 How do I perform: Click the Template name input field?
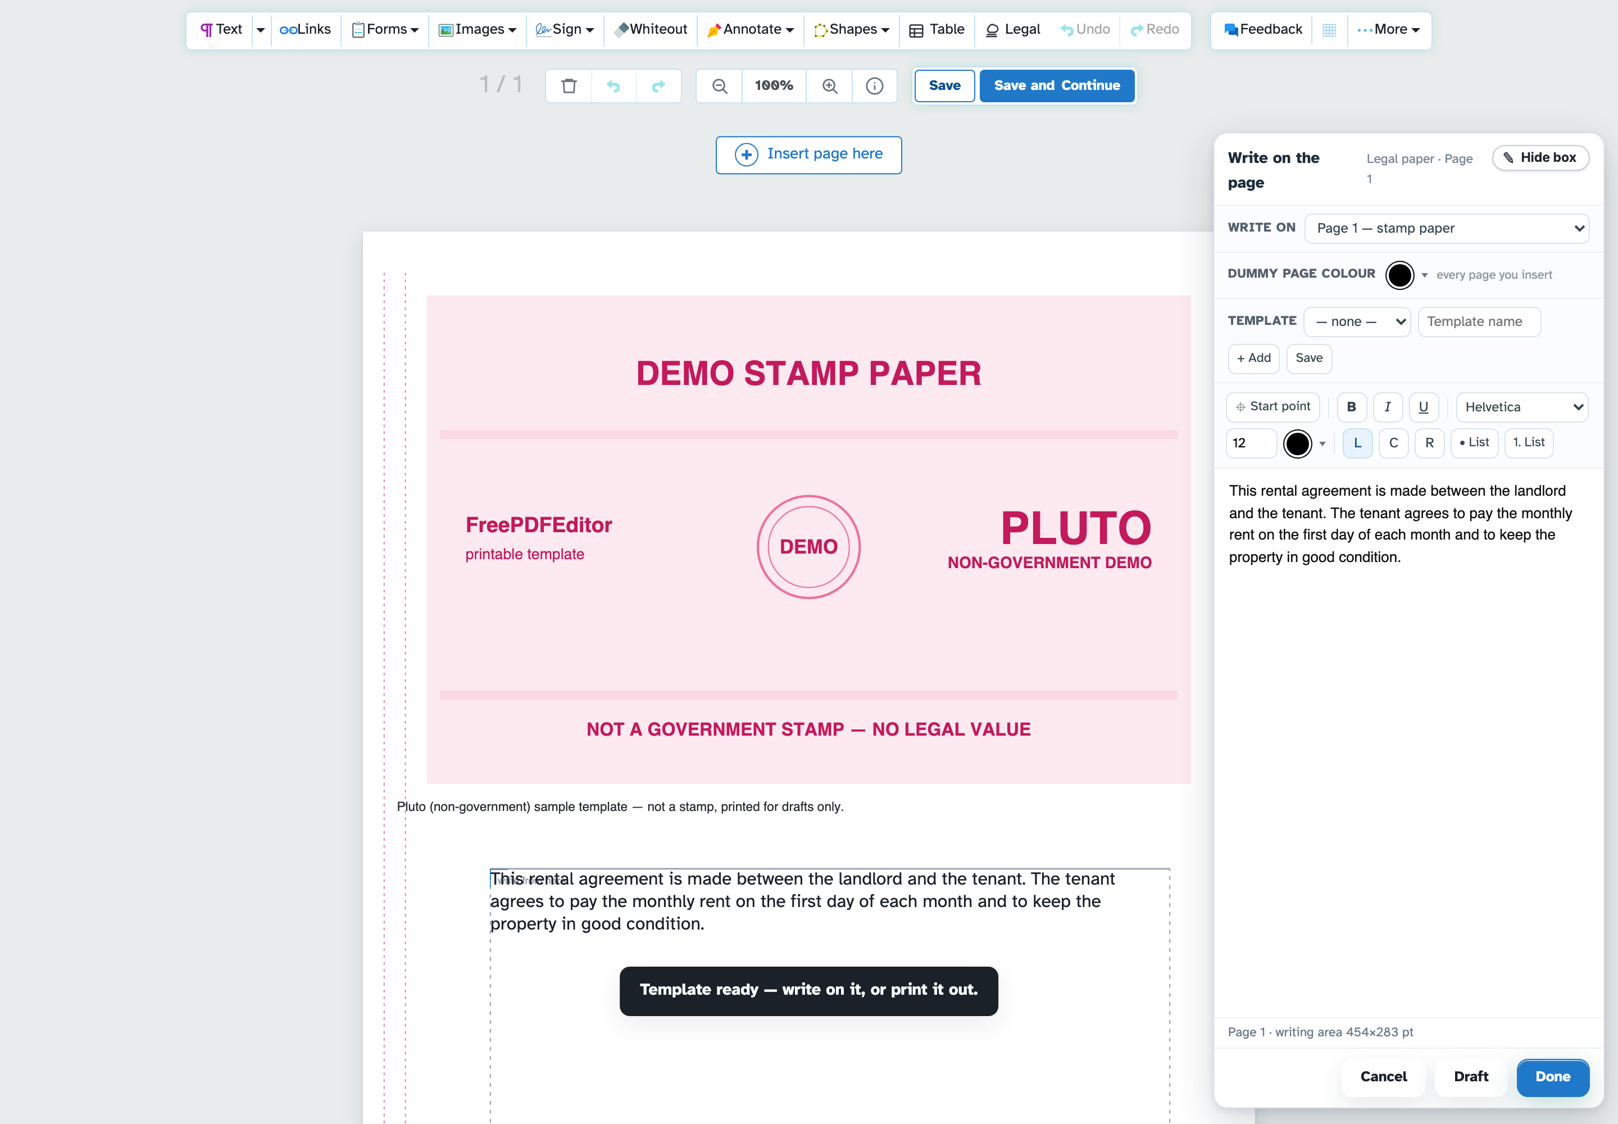click(x=1479, y=321)
